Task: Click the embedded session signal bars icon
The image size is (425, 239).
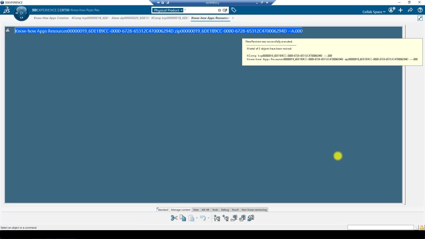Action: tap(168, 3)
